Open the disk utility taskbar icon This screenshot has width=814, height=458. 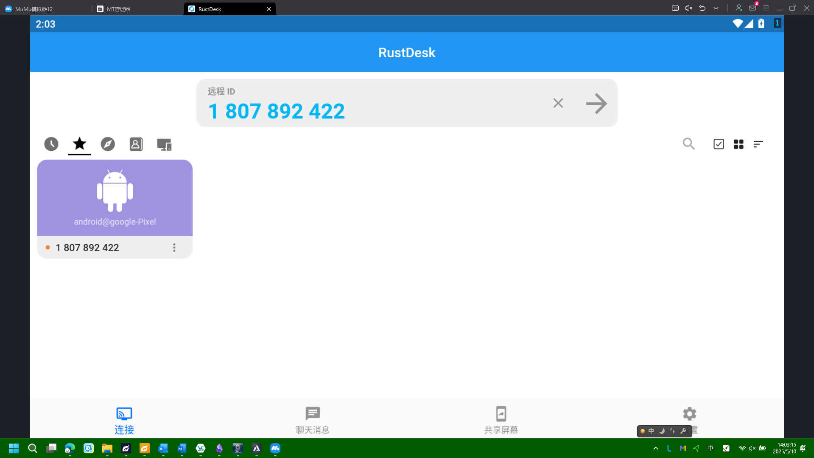pos(238,448)
